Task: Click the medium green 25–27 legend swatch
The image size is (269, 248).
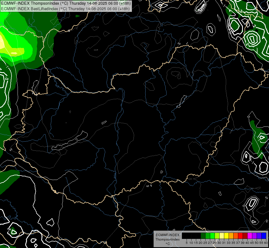Action: click(208, 236)
